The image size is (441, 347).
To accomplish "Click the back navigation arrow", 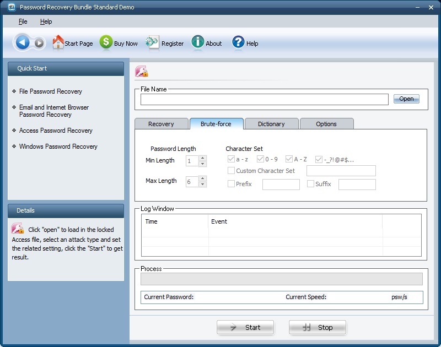I will 21,42.
